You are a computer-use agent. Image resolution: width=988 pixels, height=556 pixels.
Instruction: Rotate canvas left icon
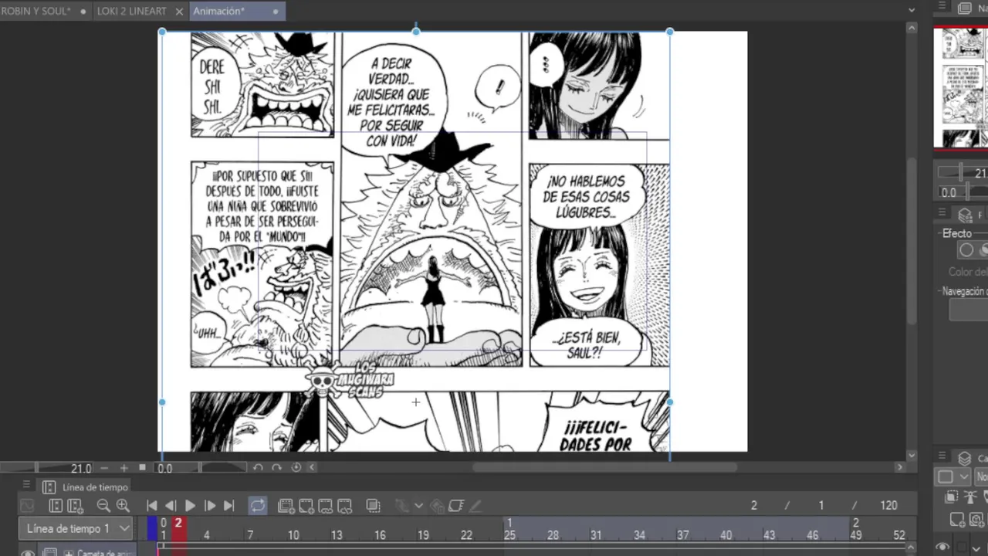[x=259, y=467]
